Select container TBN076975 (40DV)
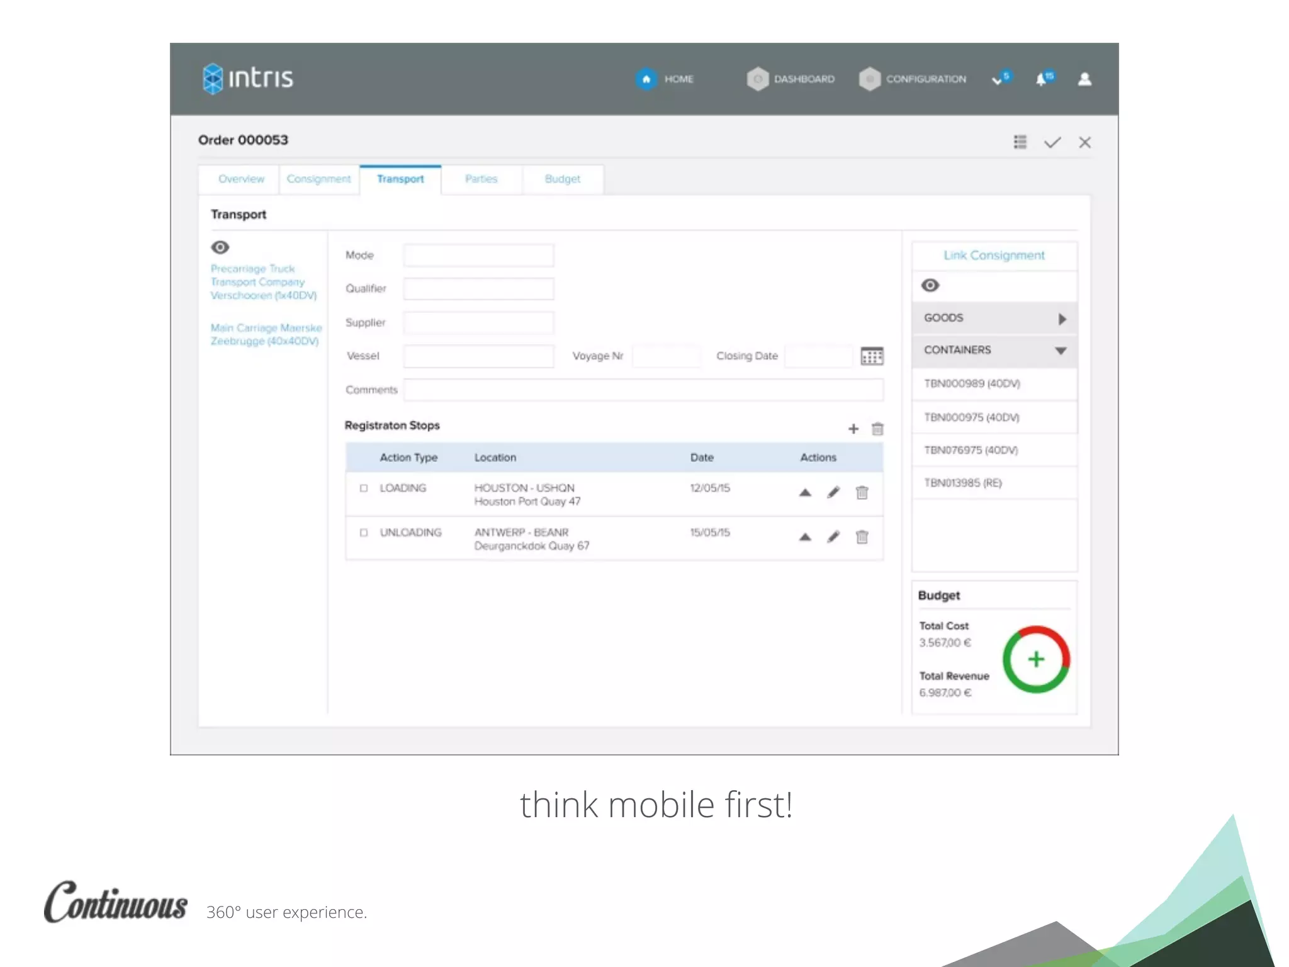The width and height of the screenshot is (1289, 967). pyautogui.click(x=994, y=450)
